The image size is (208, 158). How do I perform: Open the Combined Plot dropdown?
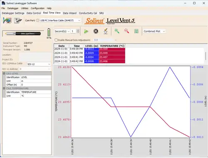tap(154, 31)
